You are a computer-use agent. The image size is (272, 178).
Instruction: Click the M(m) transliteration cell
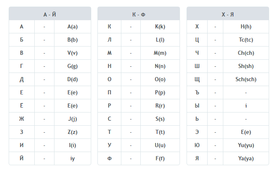tap(160, 53)
